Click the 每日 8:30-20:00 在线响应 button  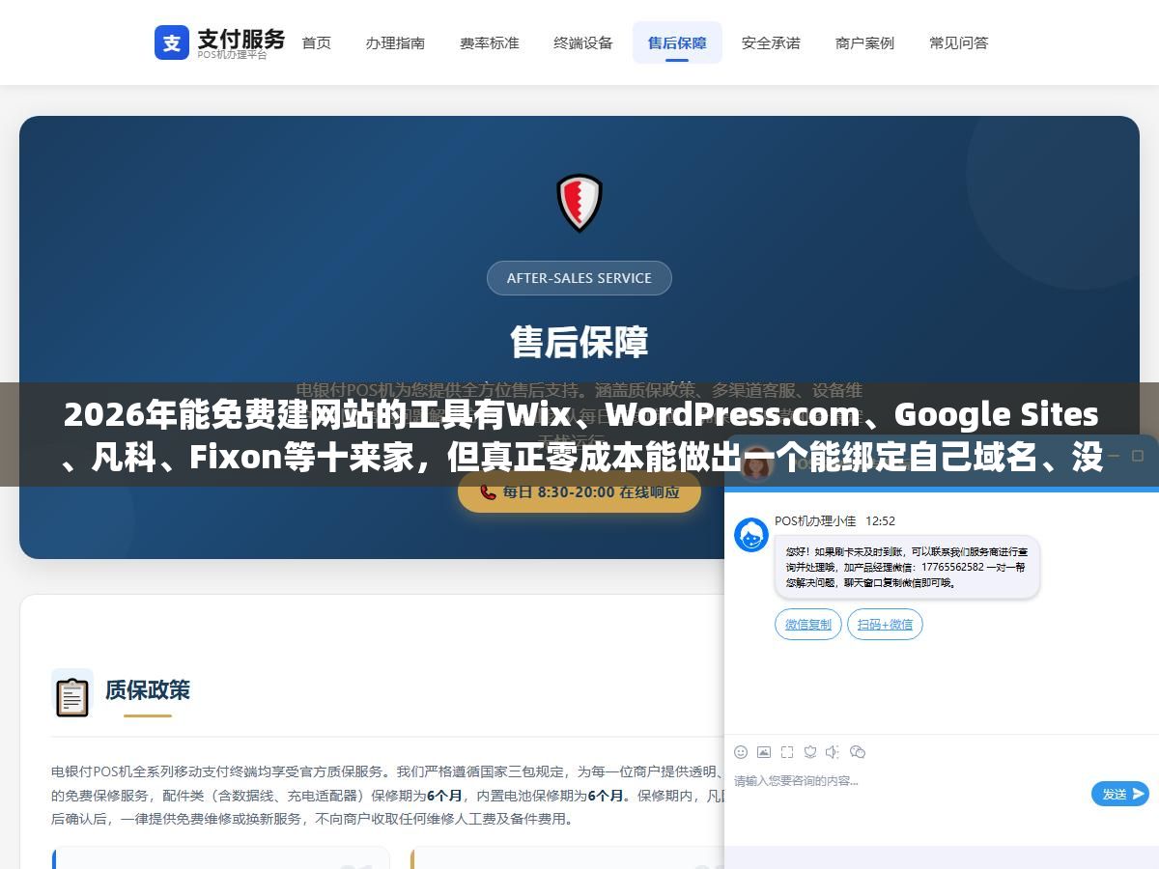[579, 491]
